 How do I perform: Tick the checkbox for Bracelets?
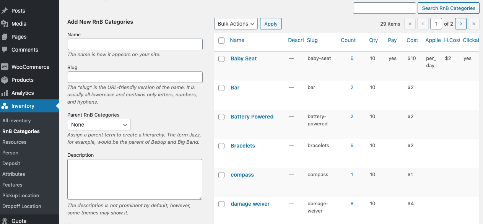pos(221,146)
